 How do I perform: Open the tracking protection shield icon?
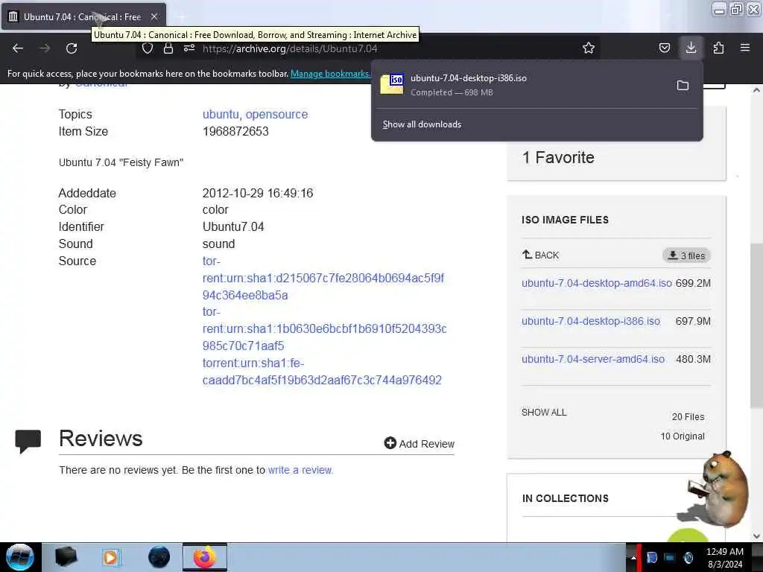click(148, 48)
